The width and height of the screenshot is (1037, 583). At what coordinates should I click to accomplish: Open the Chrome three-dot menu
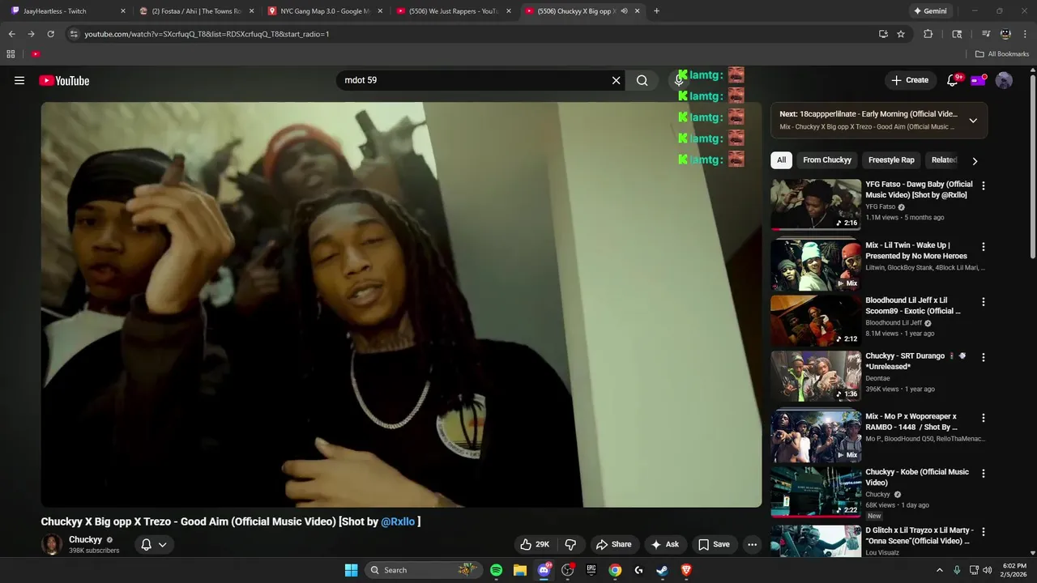pos(1024,34)
